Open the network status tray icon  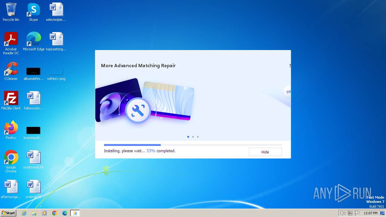coord(350,213)
